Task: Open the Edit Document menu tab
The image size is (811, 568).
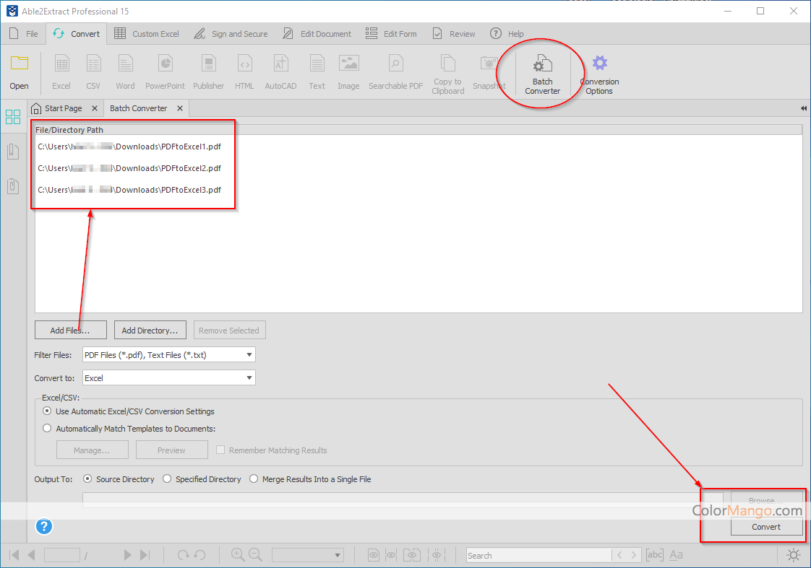Action: coord(317,34)
